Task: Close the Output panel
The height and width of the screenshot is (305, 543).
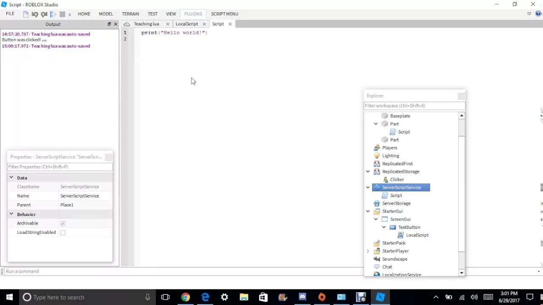Action: tap(115, 24)
